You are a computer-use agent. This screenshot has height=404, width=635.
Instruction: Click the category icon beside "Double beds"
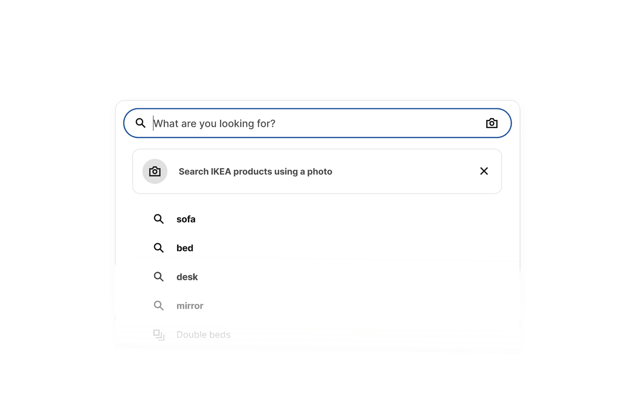[x=159, y=335]
